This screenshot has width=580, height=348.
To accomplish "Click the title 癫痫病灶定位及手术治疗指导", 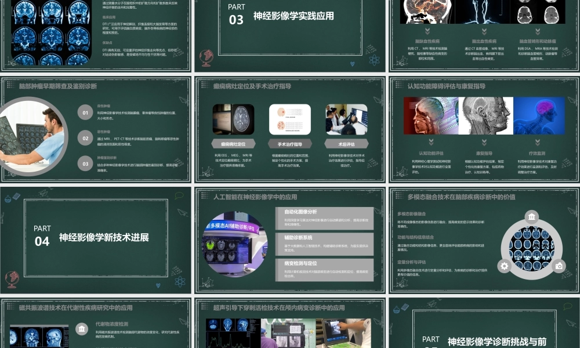I will click(252, 86).
